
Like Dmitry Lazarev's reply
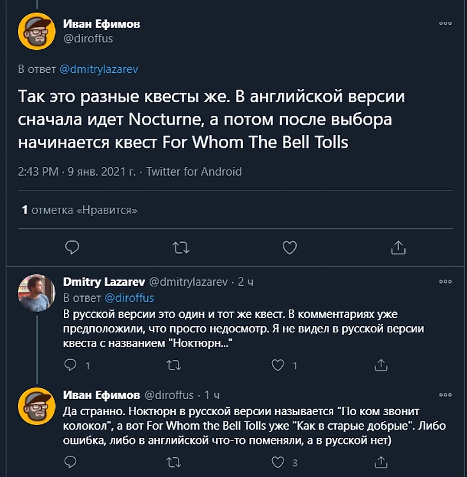278,366
